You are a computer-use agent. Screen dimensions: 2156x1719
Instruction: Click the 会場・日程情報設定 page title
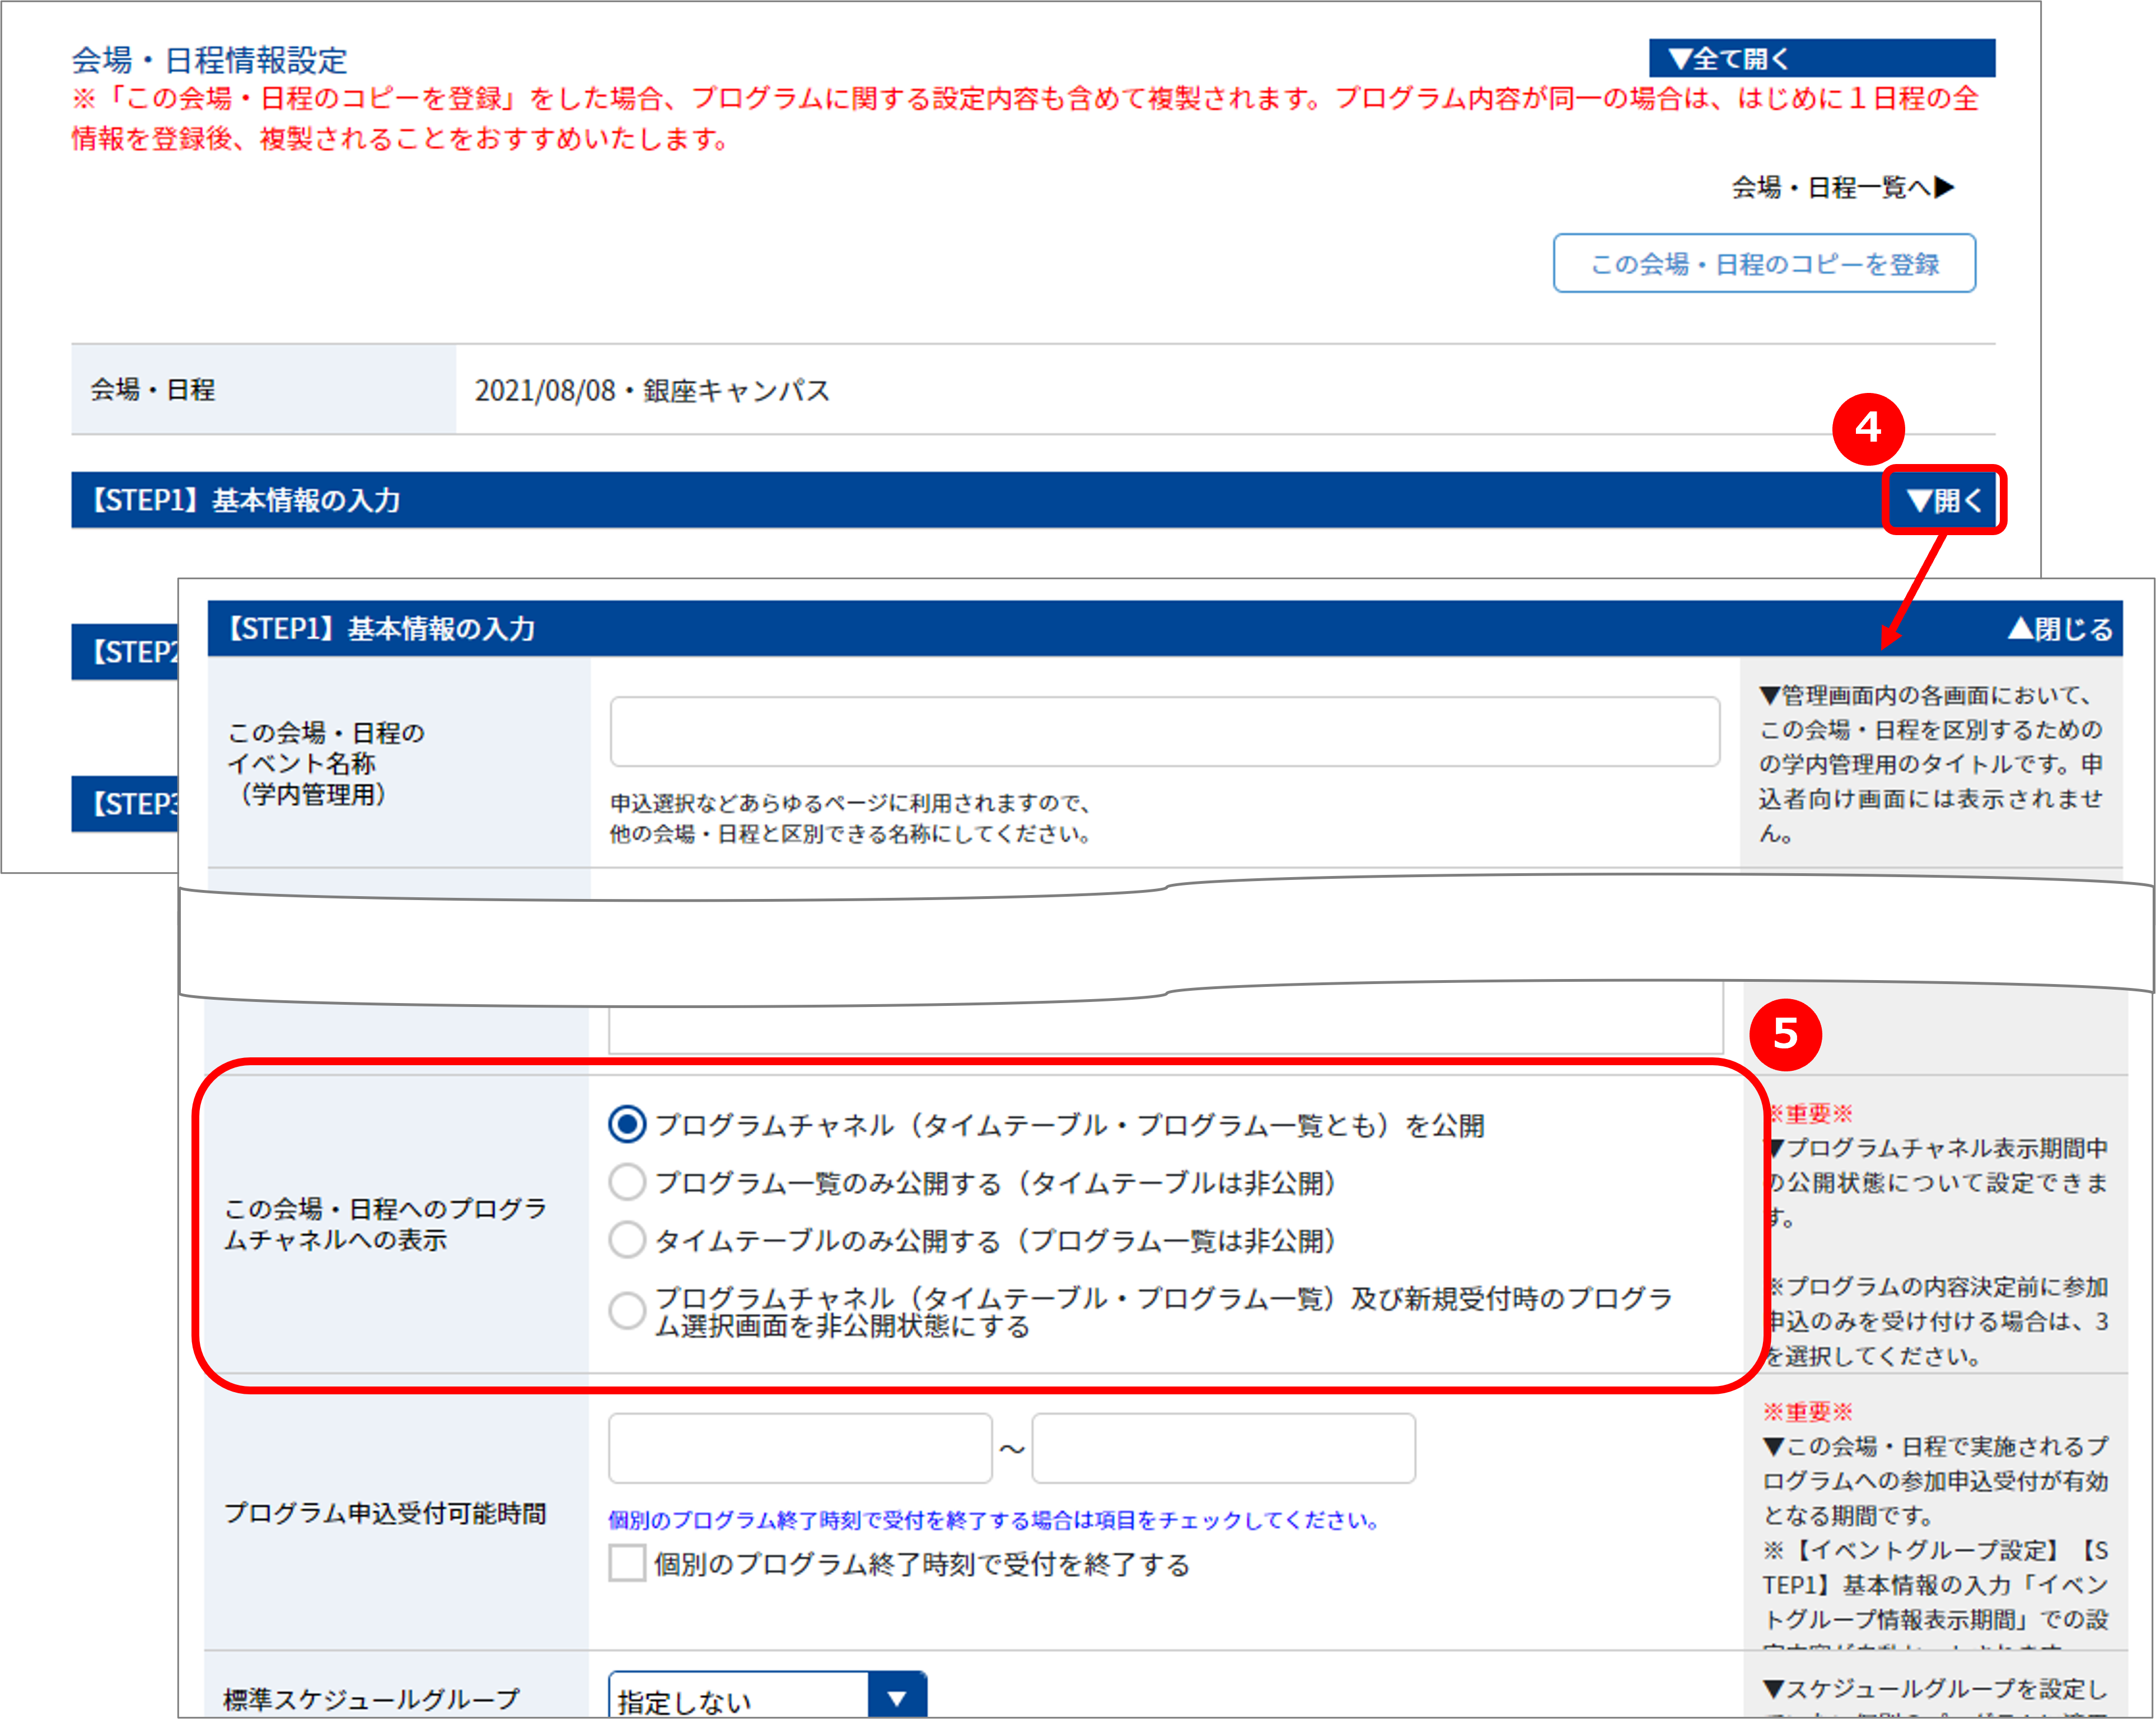(x=209, y=60)
